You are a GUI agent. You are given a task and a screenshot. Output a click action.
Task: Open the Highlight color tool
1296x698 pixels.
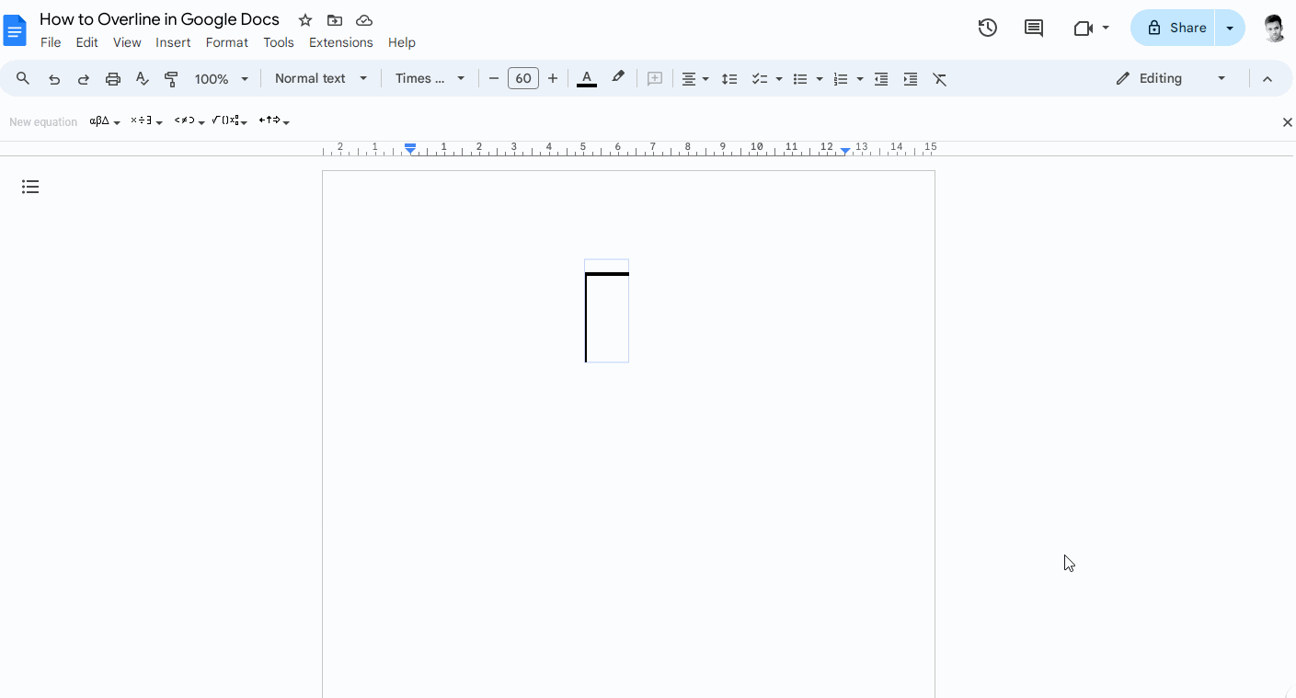(617, 78)
